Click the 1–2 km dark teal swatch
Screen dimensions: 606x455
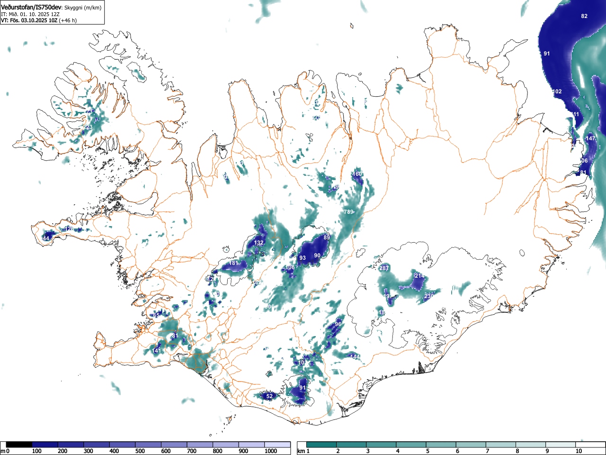(x=321, y=445)
